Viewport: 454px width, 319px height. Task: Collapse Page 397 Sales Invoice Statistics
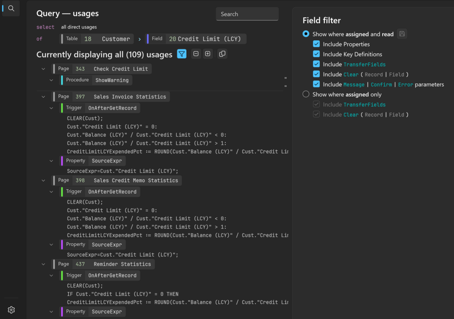[x=43, y=97]
